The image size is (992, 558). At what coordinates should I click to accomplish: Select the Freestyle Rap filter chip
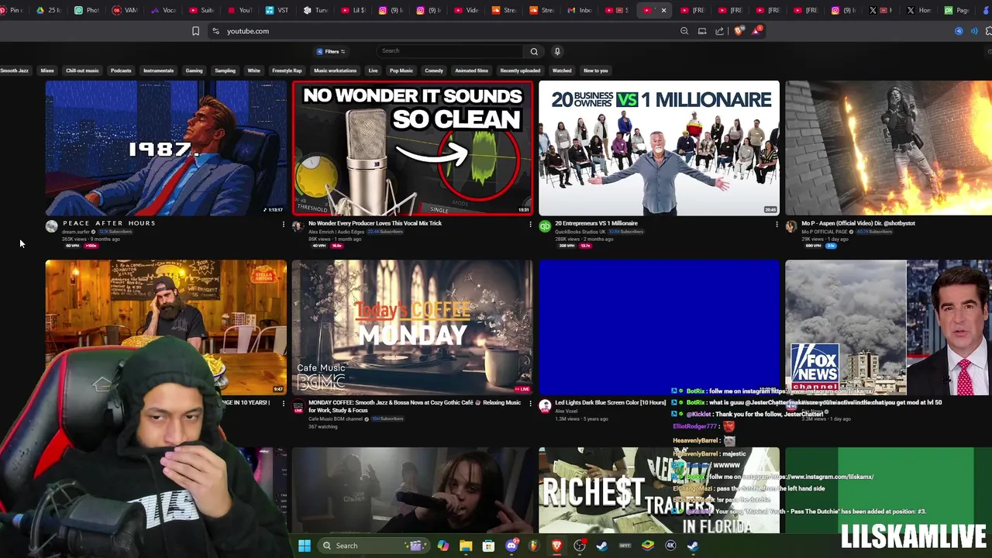click(287, 71)
